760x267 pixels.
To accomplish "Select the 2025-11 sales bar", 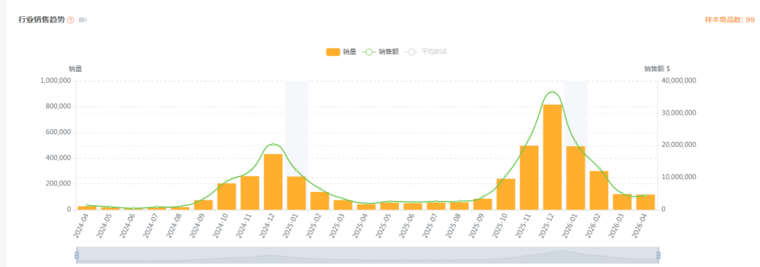I will [x=528, y=178].
